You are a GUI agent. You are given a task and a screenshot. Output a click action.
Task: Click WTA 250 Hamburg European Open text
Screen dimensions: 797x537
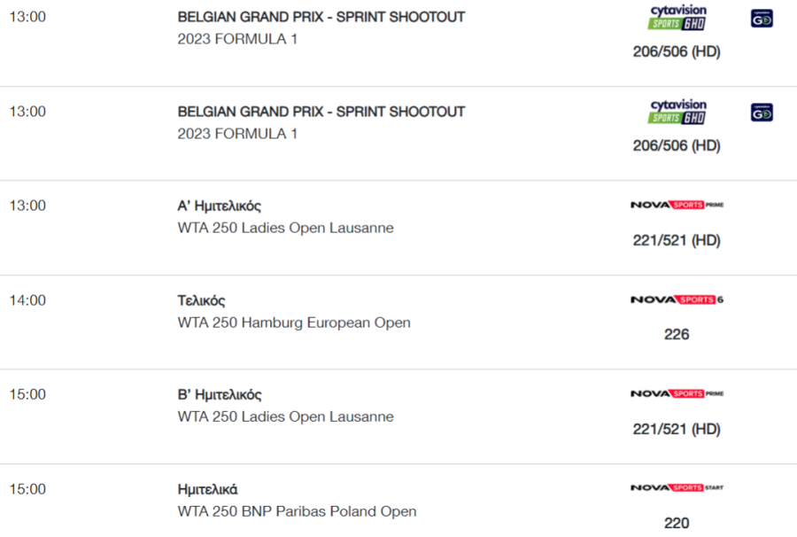(294, 323)
